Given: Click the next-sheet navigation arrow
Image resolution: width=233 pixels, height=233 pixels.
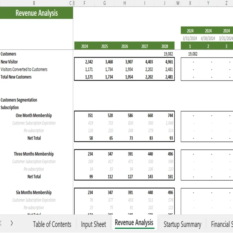Looking at the screenshot, I should click(12, 223).
